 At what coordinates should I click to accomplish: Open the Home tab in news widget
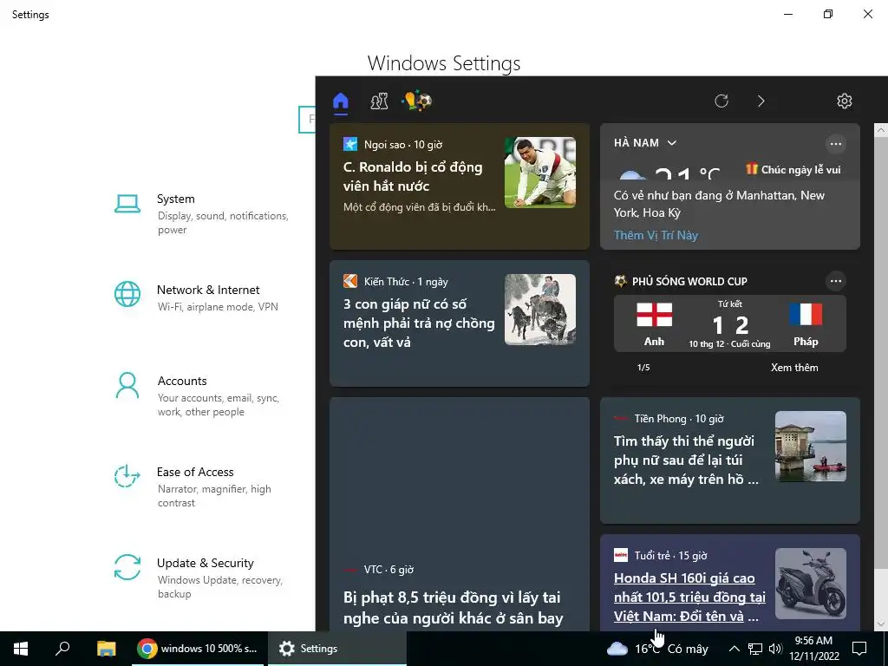click(340, 101)
